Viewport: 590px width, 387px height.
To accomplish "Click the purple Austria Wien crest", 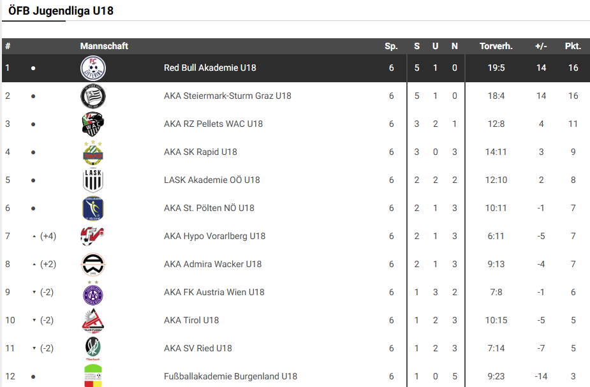I will pyautogui.click(x=93, y=293).
